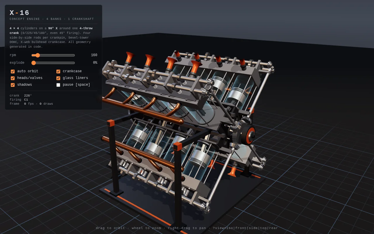Click the explode slider handle
The image size is (374, 234).
[34, 63]
